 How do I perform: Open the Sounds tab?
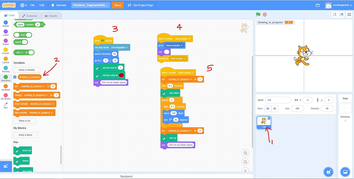click(x=51, y=15)
